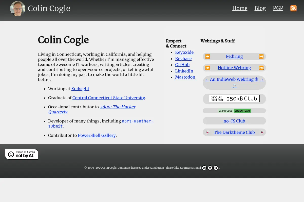This screenshot has height=202, width=304.
Task: Click Colin Cogle link in footer copyright
Action: pos(109,168)
